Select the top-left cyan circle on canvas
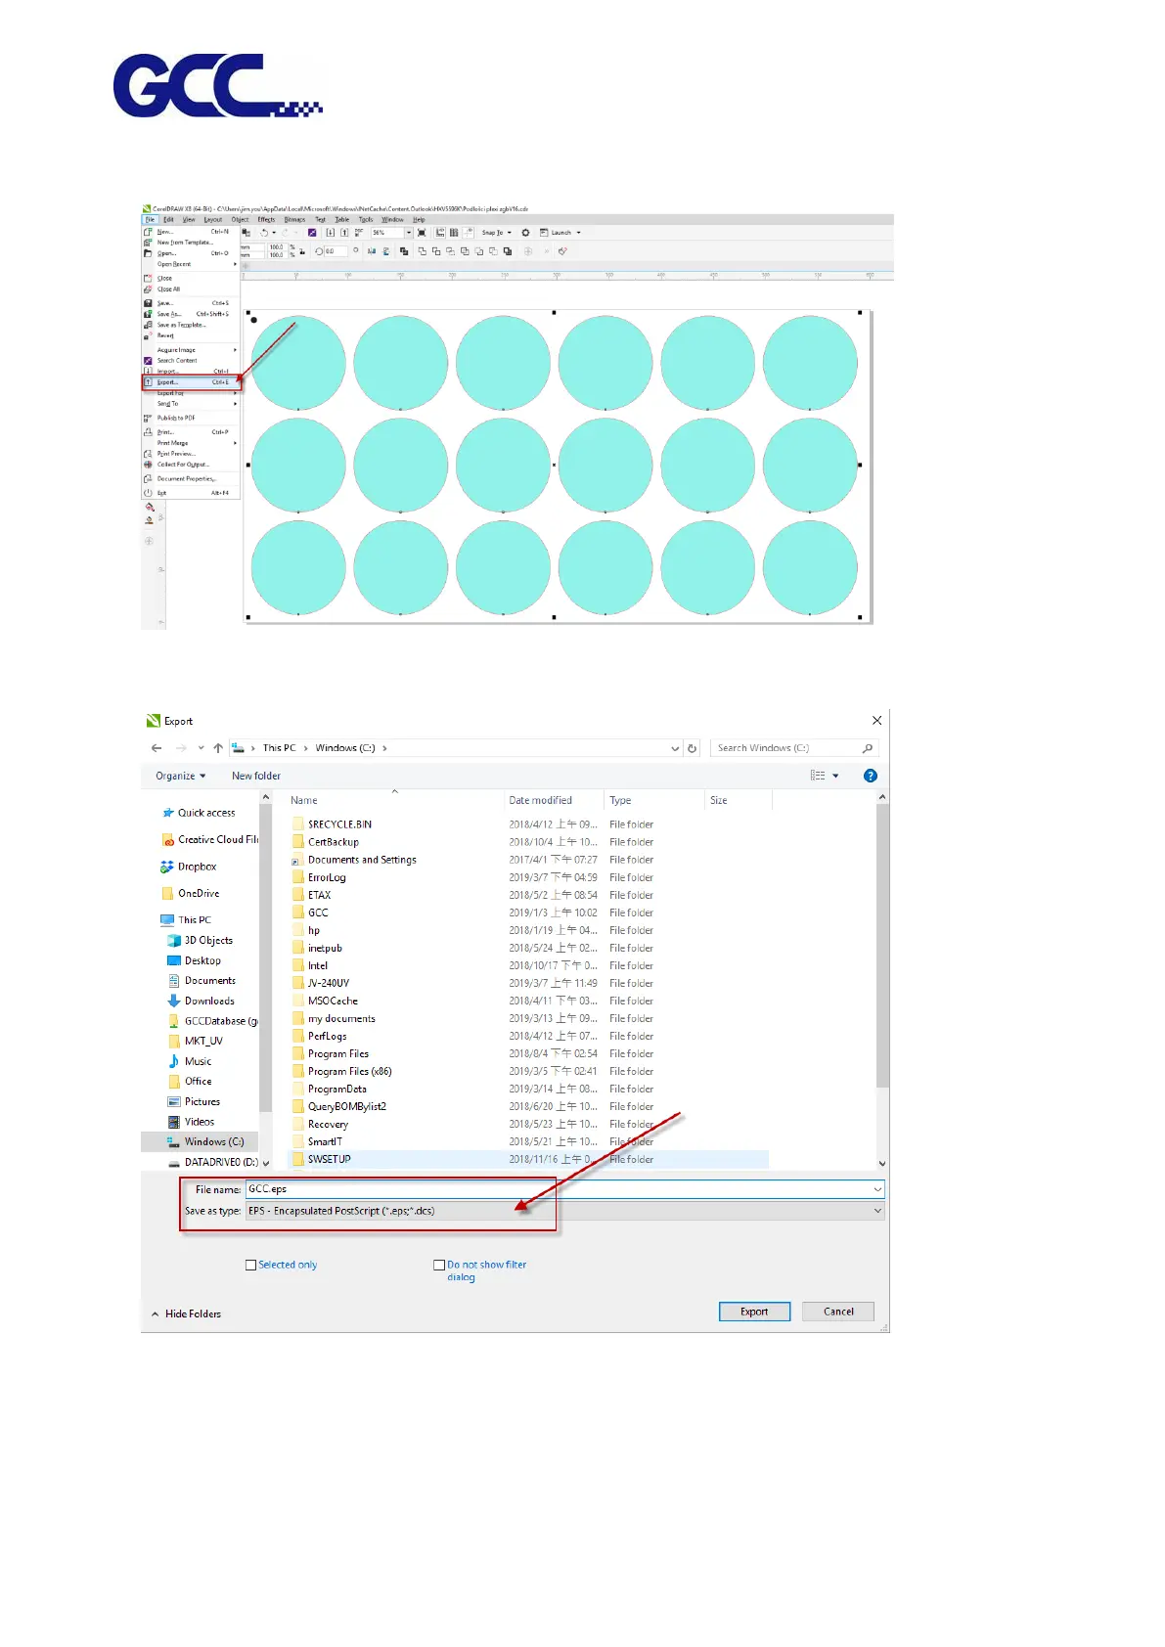The width and height of the screenshot is (1165, 1647). 298,363
